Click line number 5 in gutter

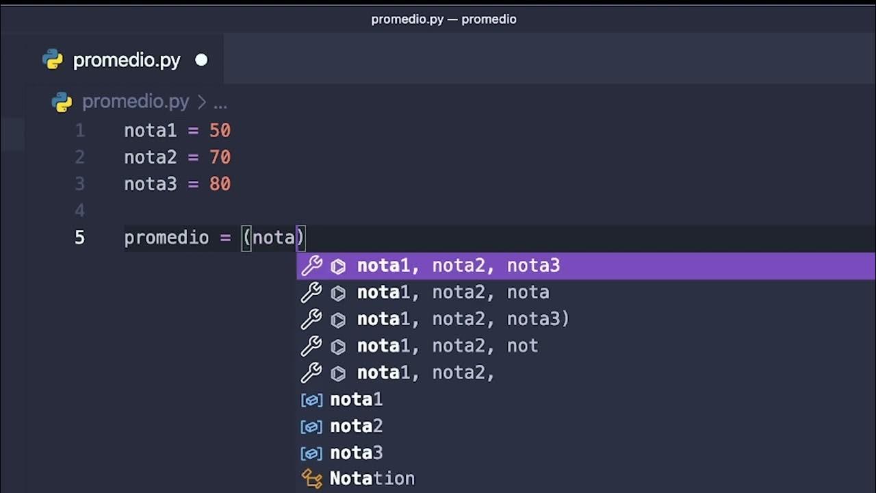point(80,237)
